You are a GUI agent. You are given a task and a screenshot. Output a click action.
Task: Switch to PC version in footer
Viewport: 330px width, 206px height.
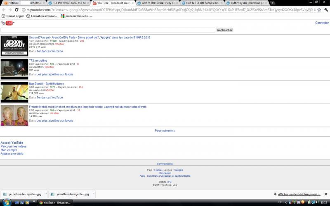170,182
